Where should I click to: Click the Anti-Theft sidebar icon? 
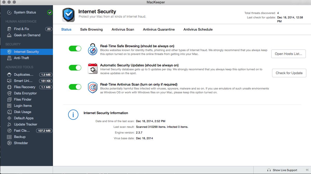point(9,58)
